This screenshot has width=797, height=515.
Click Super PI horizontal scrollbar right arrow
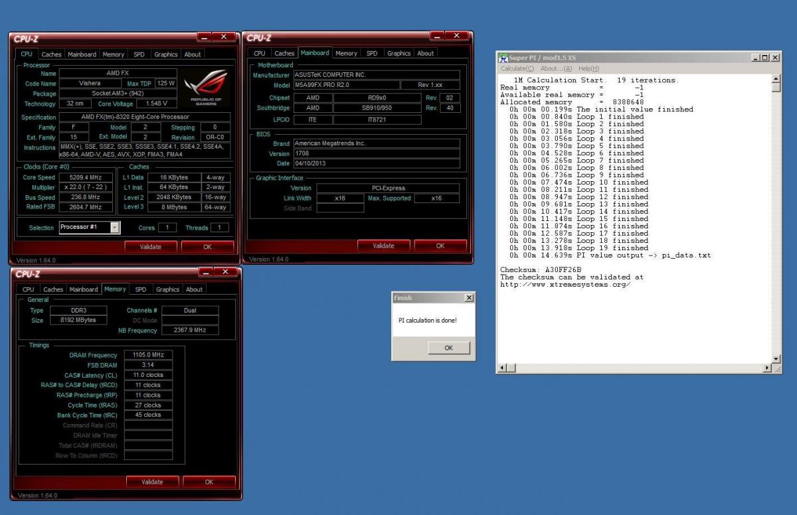768,368
